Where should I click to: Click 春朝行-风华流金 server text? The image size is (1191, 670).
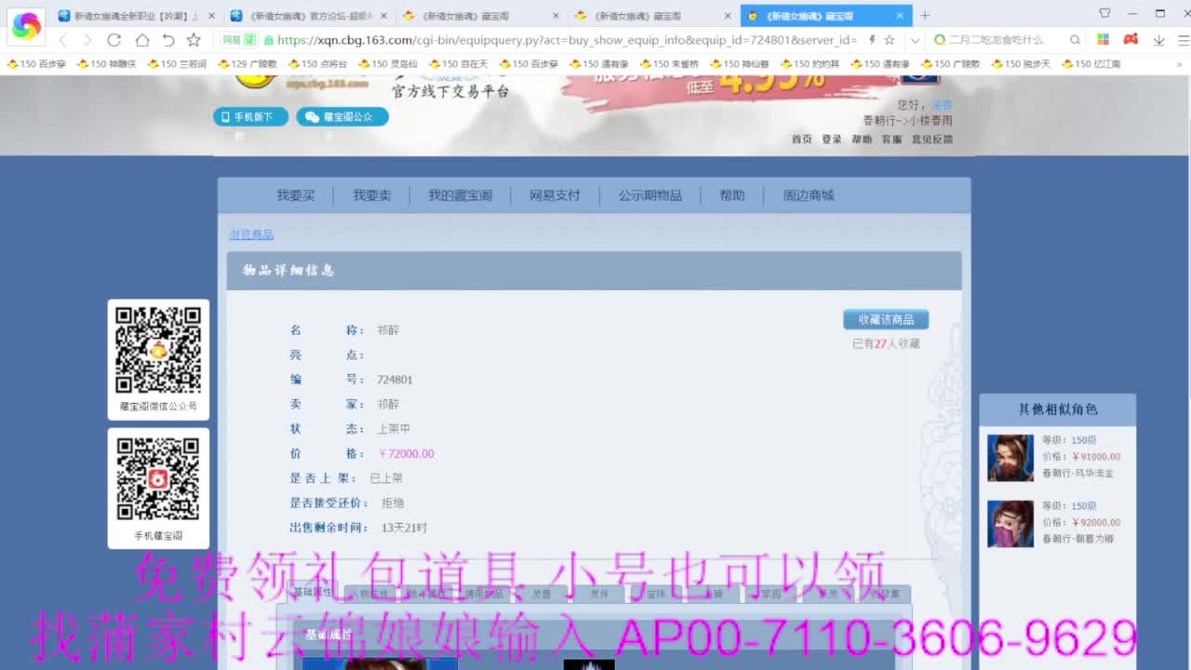pos(1077,473)
